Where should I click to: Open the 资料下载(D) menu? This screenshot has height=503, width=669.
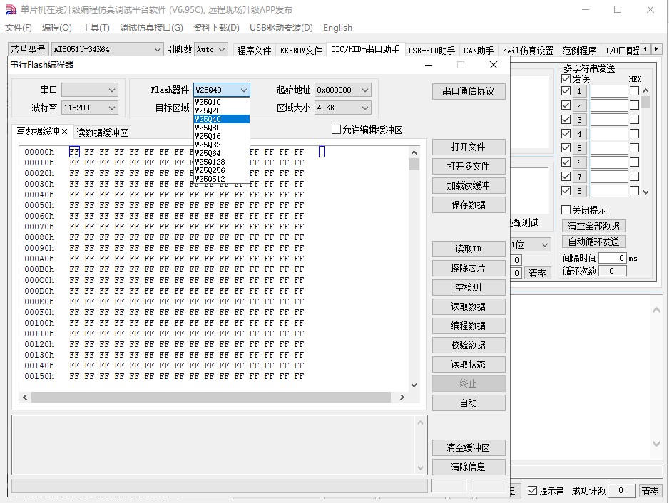pyautogui.click(x=216, y=28)
